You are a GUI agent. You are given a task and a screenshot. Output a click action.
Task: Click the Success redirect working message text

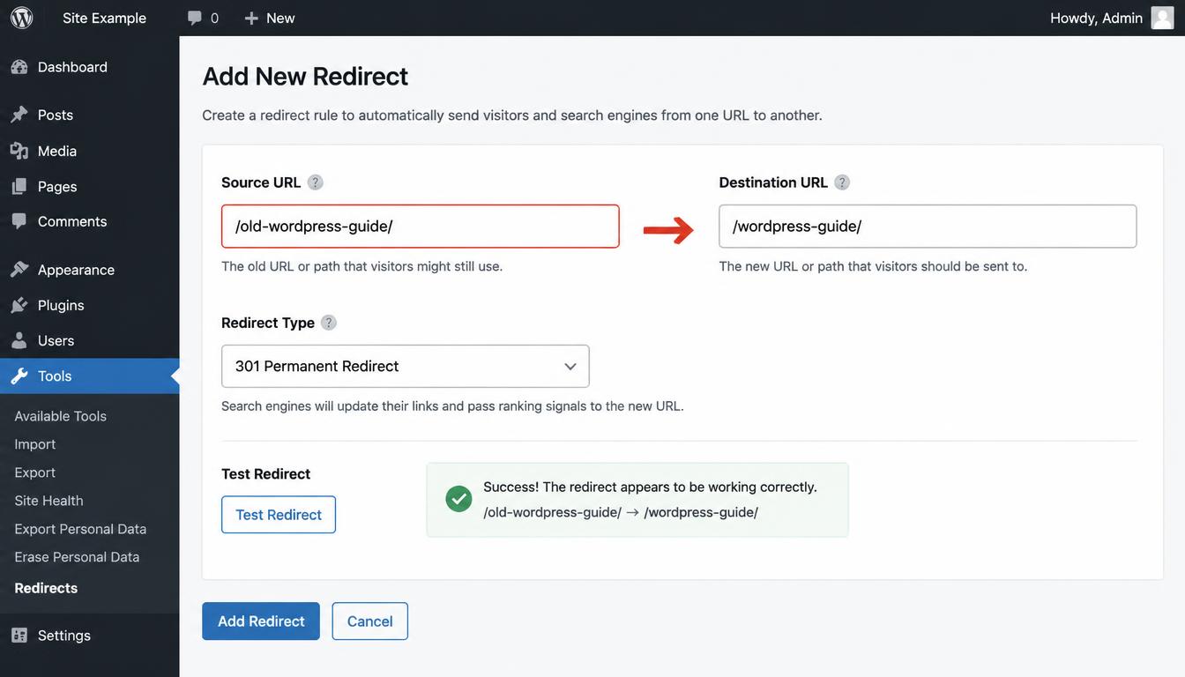[x=650, y=487]
